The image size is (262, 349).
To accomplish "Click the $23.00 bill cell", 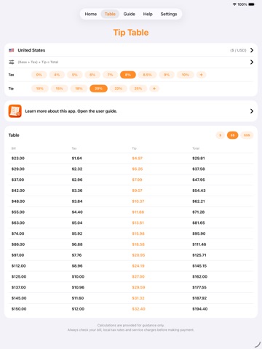I will point(18,159).
